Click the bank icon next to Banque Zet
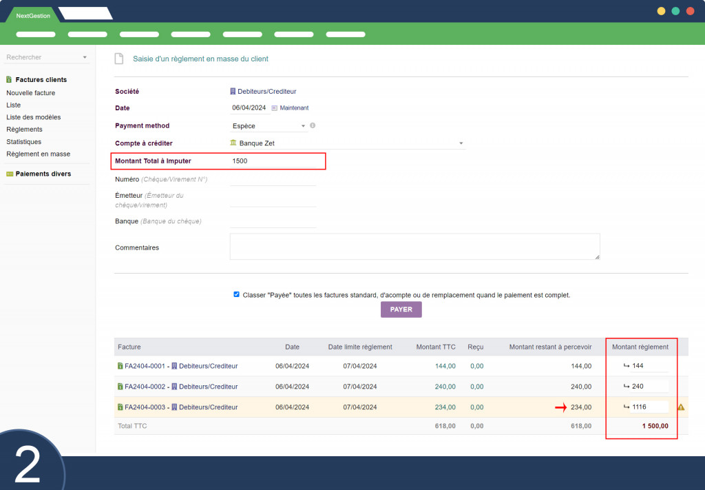The width and height of the screenshot is (705, 490). click(233, 143)
